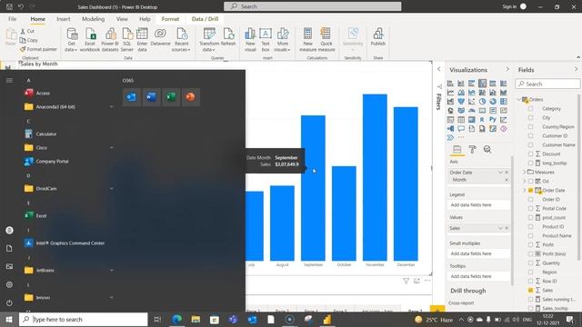Screen dimensions: 582x327
Task: Open the Excel tile in O365 group
Action: pos(171,97)
